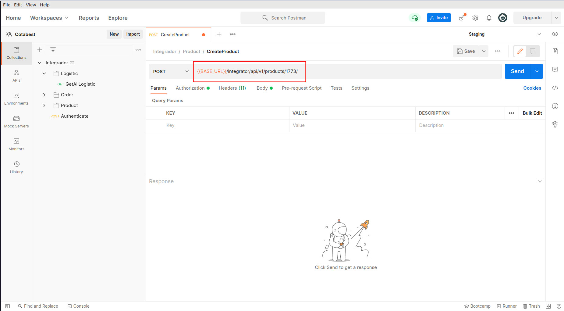Image resolution: width=564 pixels, height=311 pixels.
Task: Open the History sidebar panel
Action: [x=16, y=167]
